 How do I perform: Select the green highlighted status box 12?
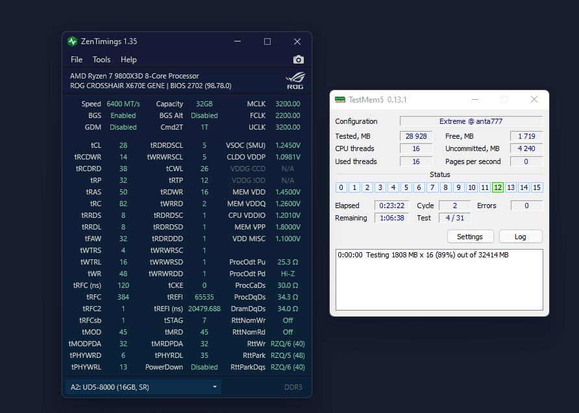[x=498, y=187]
